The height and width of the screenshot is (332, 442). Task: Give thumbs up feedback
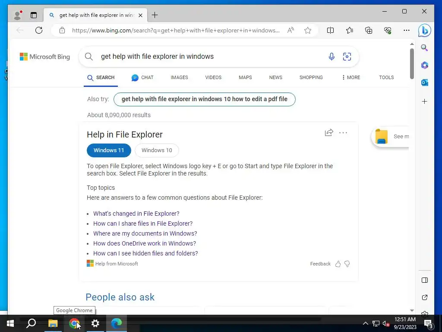click(338, 264)
